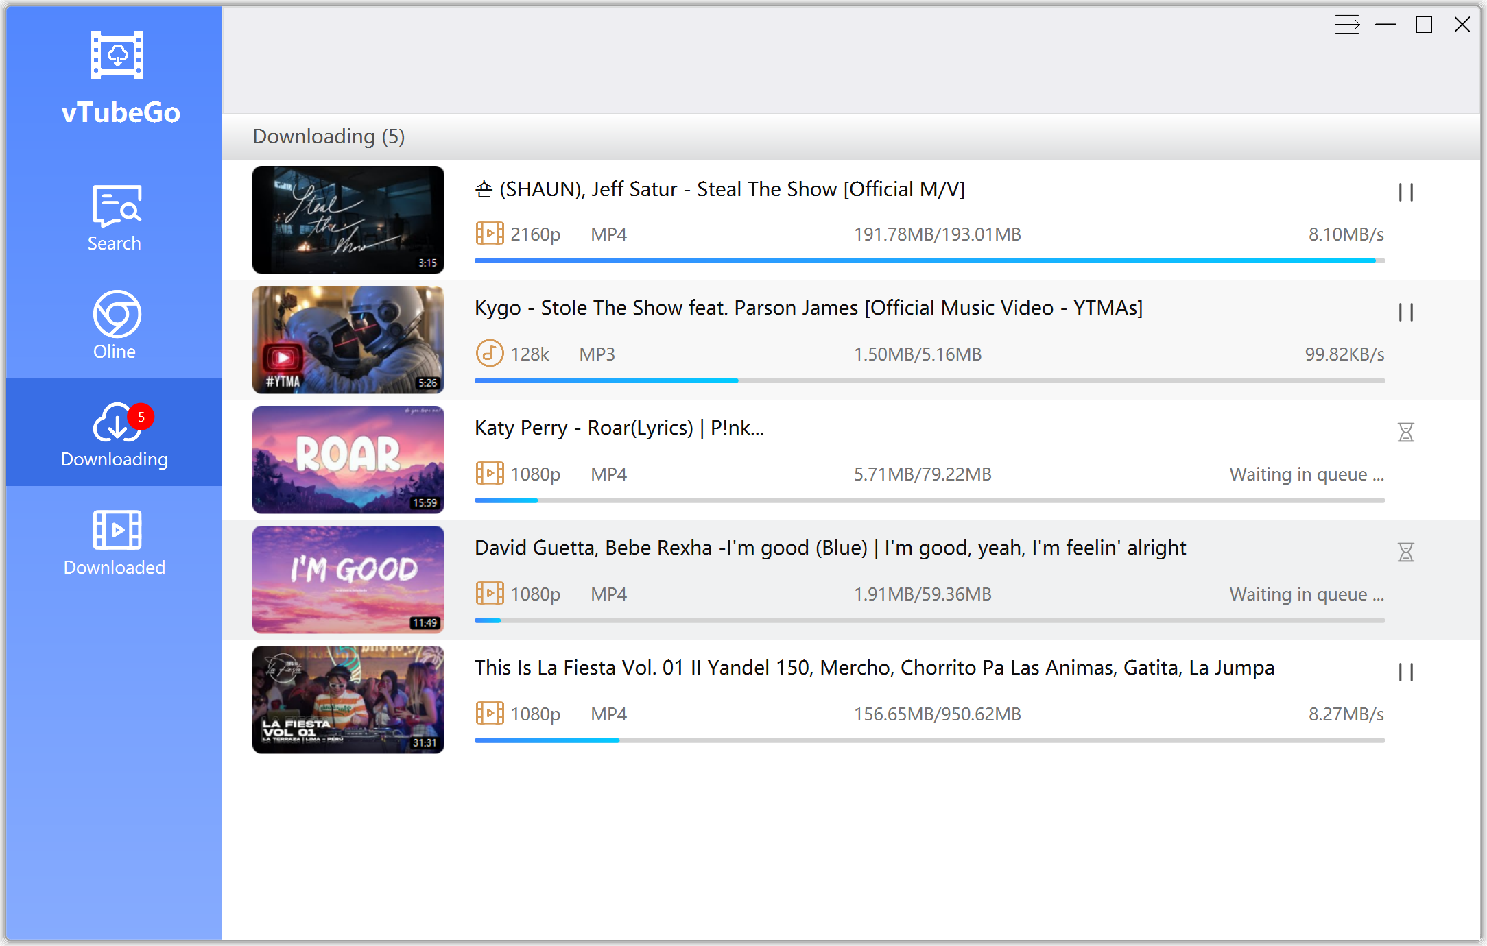Click progress bar of La Fiesta download
This screenshot has height=946, width=1487.
click(929, 740)
